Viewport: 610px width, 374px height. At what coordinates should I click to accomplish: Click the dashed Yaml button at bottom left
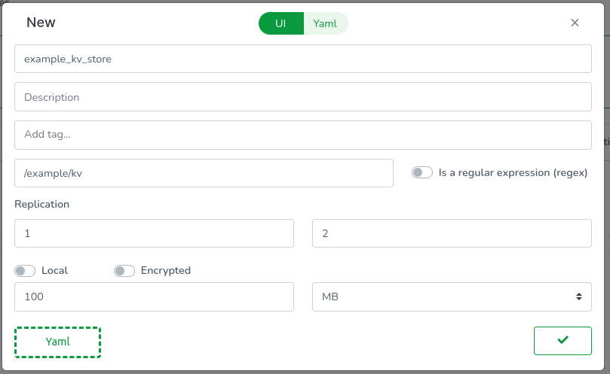(57, 342)
